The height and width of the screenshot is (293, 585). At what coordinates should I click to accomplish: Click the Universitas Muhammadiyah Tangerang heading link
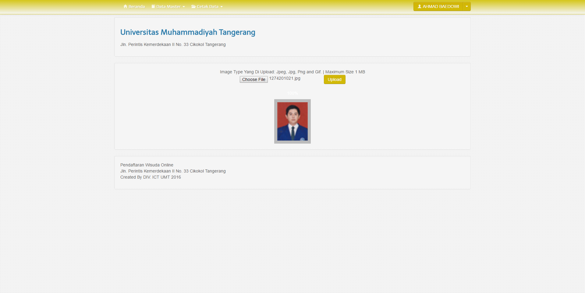(188, 32)
